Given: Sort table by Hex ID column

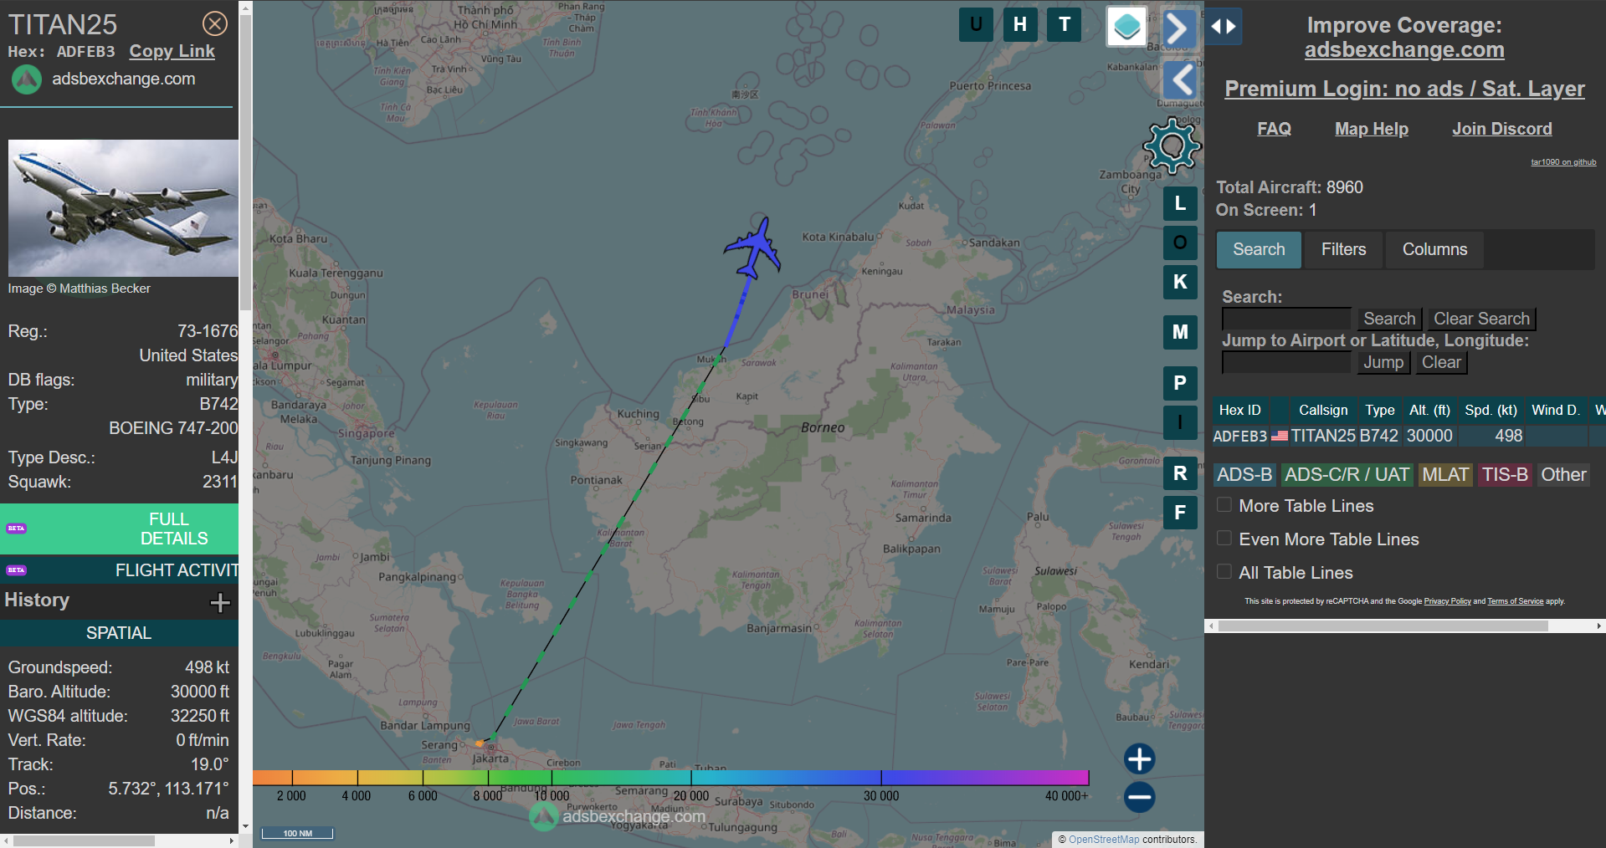Looking at the screenshot, I should (x=1239, y=410).
